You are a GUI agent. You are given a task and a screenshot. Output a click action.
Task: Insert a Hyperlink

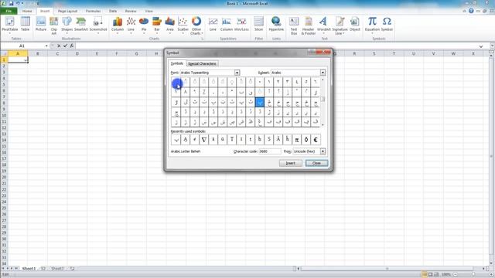coord(276,25)
